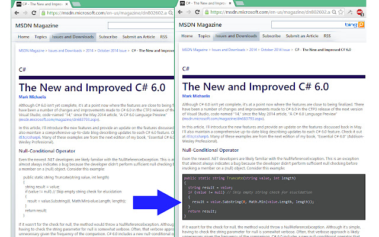Bookmark the page with the star icon
379x237 pixels.
pyautogui.click(x=341, y=12)
